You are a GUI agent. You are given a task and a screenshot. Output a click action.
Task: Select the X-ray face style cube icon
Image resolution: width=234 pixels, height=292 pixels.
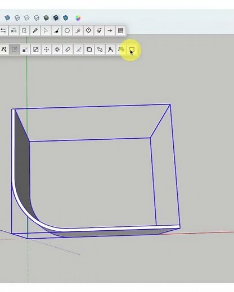click(x=7, y=18)
